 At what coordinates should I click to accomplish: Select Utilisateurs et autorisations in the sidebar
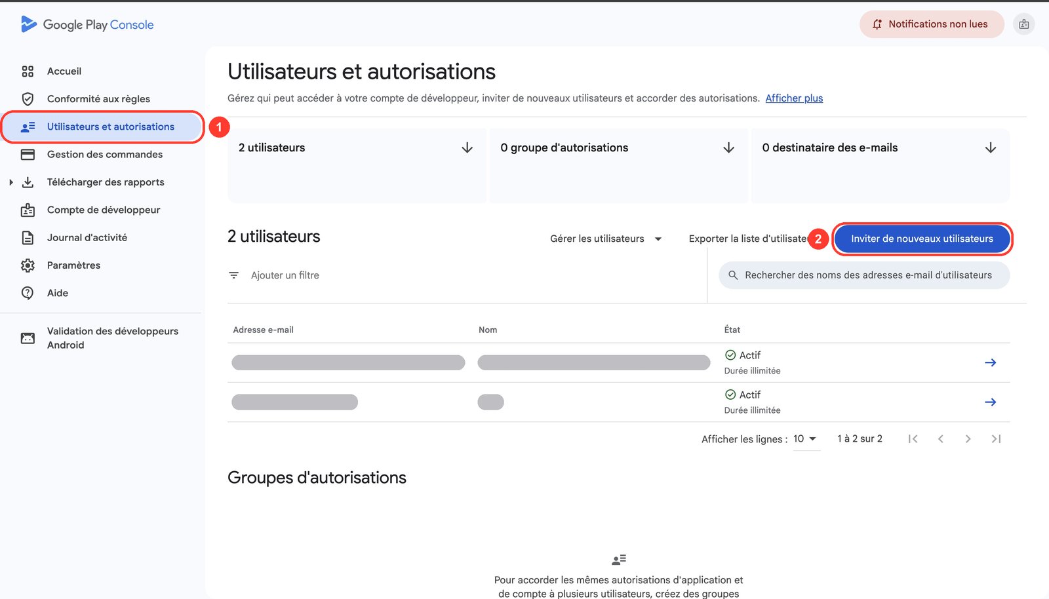[103, 126]
